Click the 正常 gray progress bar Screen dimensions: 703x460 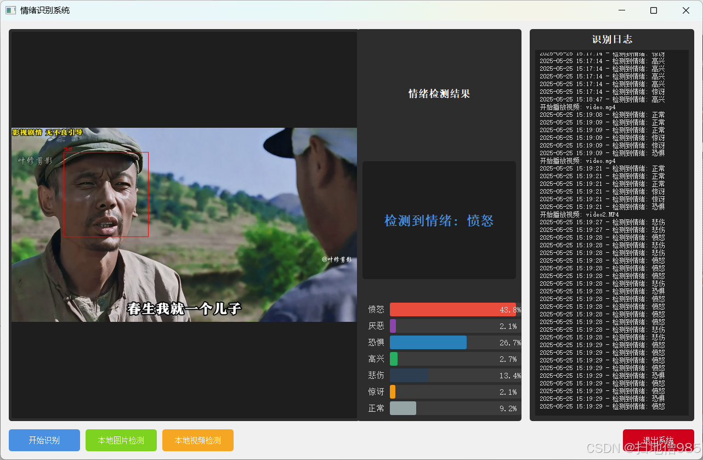pos(455,408)
